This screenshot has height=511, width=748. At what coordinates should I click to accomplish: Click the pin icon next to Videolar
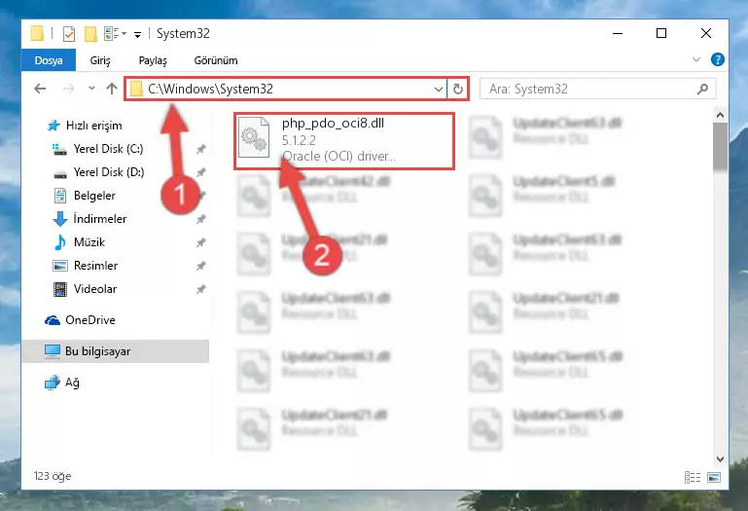point(200,289)
